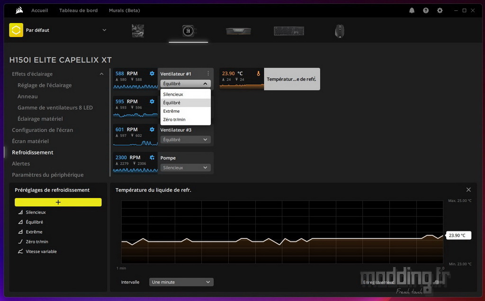
Task: Click the Ventilateur #3 label
Action: tap(176, 130)
